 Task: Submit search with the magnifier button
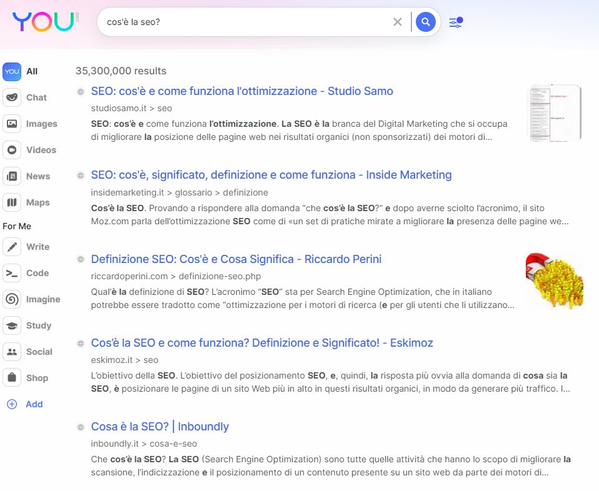tap(426, 22)
